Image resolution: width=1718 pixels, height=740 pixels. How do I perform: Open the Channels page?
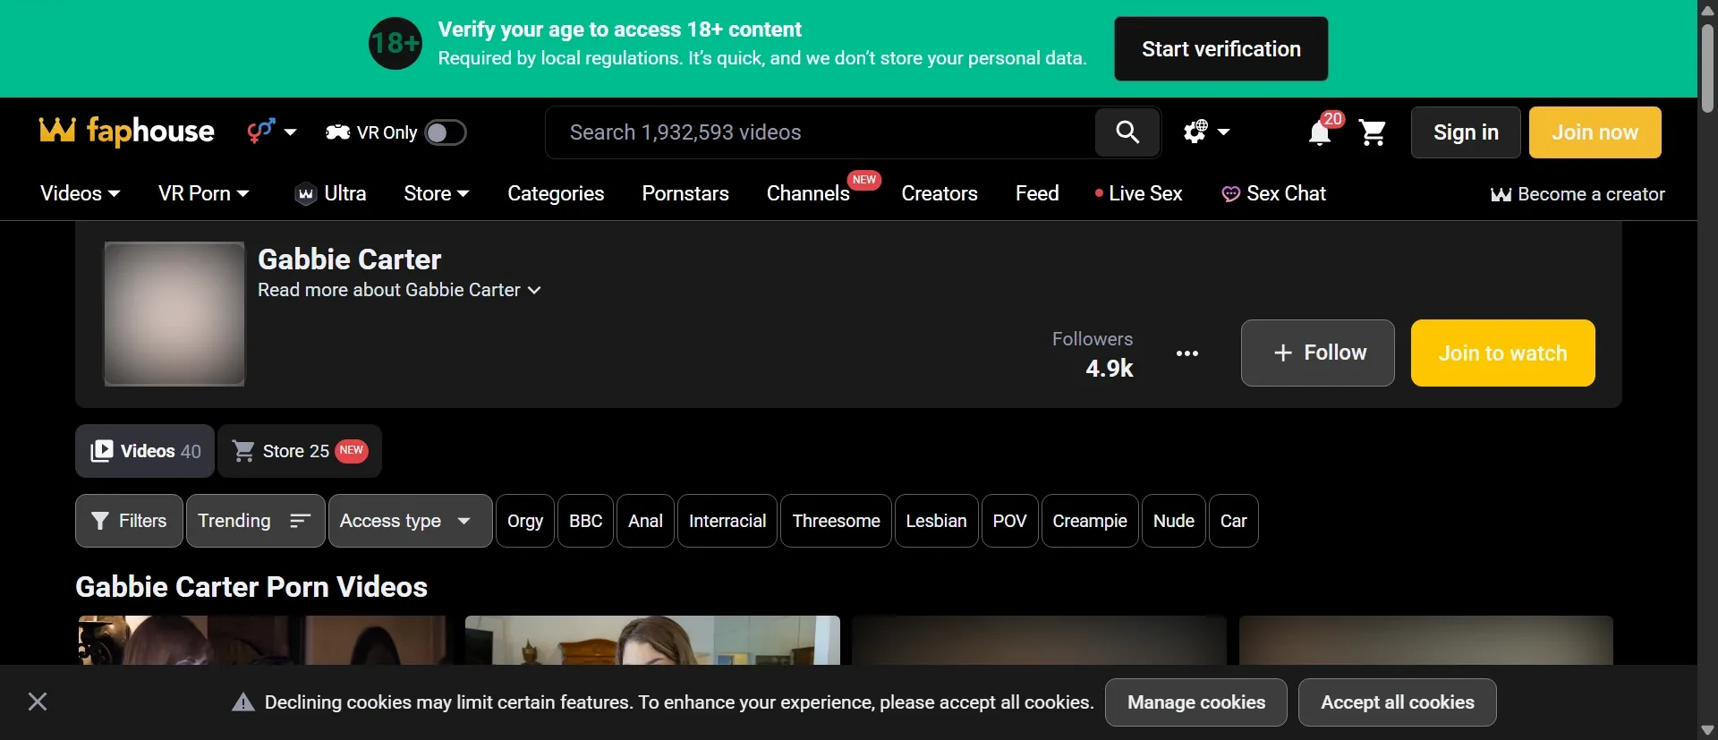click(808, 193)
